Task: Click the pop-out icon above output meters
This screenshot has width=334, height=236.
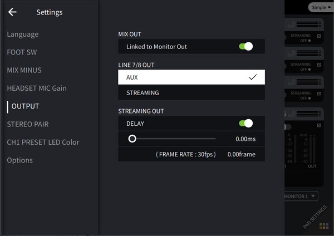Action: pos(319,126)
